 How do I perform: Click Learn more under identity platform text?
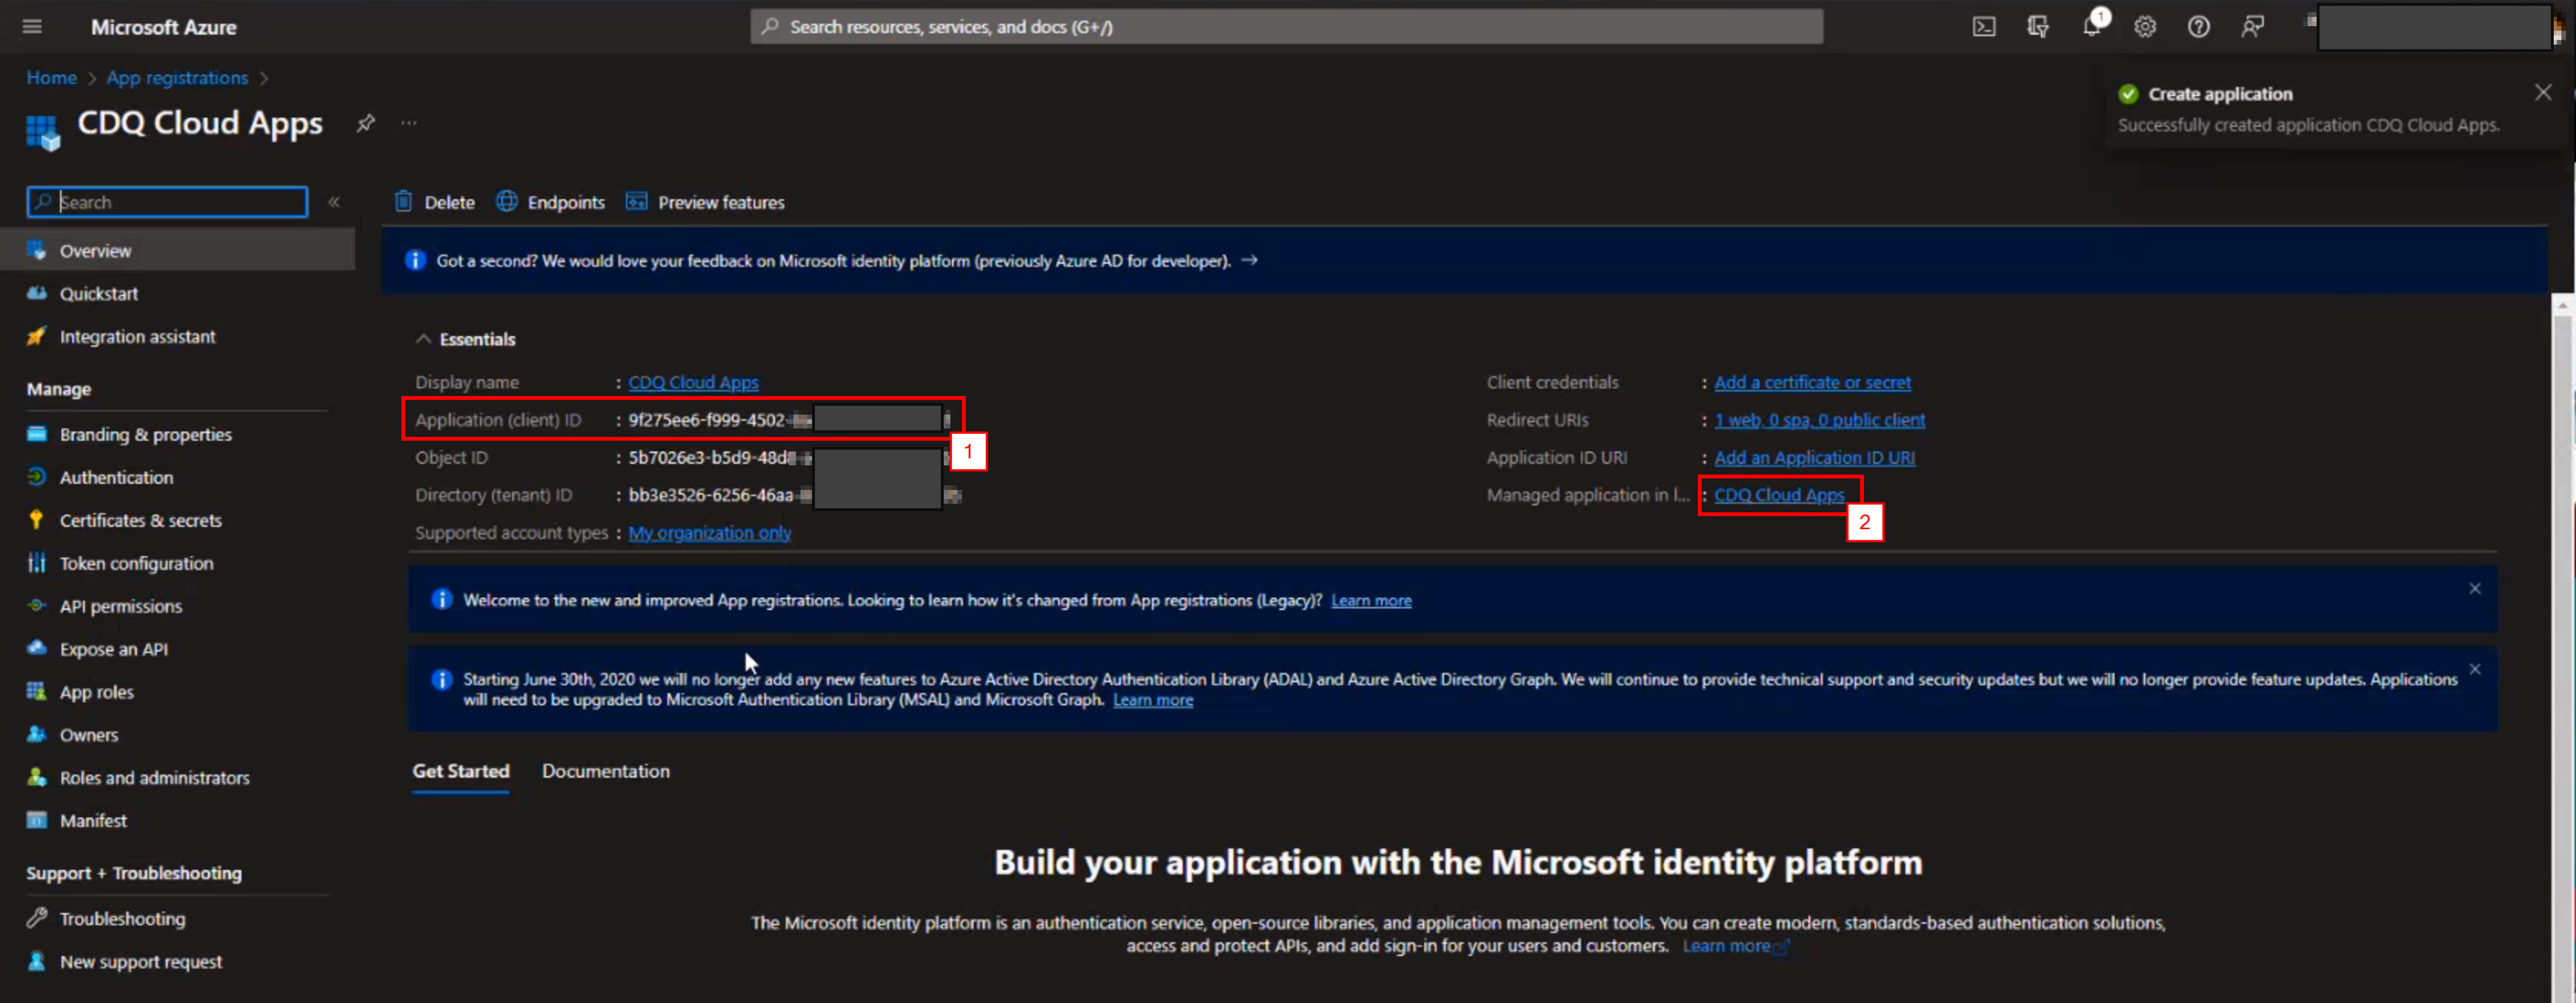1727,946
